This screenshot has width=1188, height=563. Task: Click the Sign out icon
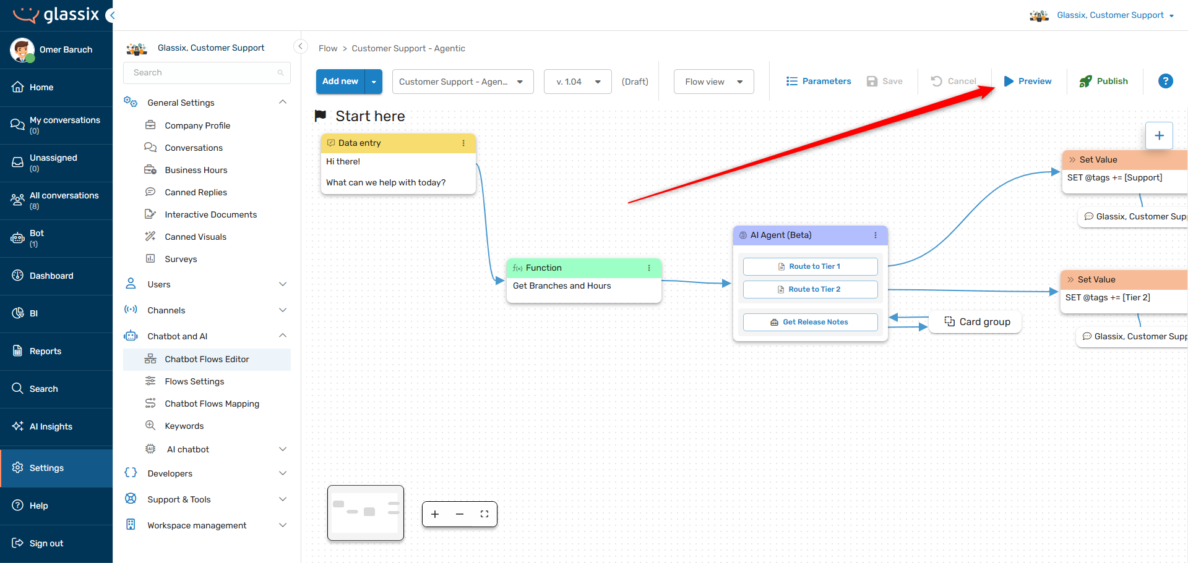click(18, 543)
